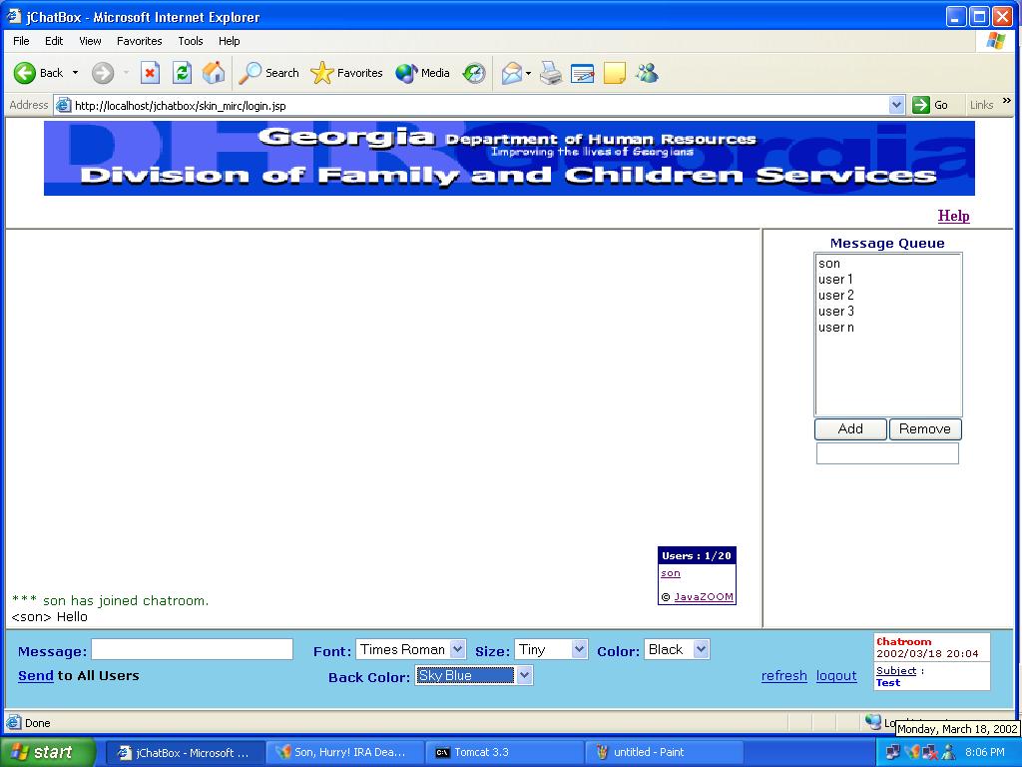Click the logout link
The image size is (1022, 767).
836,676
